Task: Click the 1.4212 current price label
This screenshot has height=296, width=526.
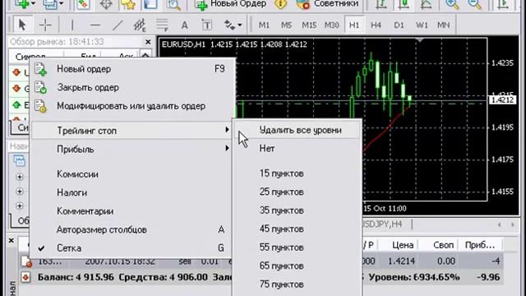Action: [502, 100]
